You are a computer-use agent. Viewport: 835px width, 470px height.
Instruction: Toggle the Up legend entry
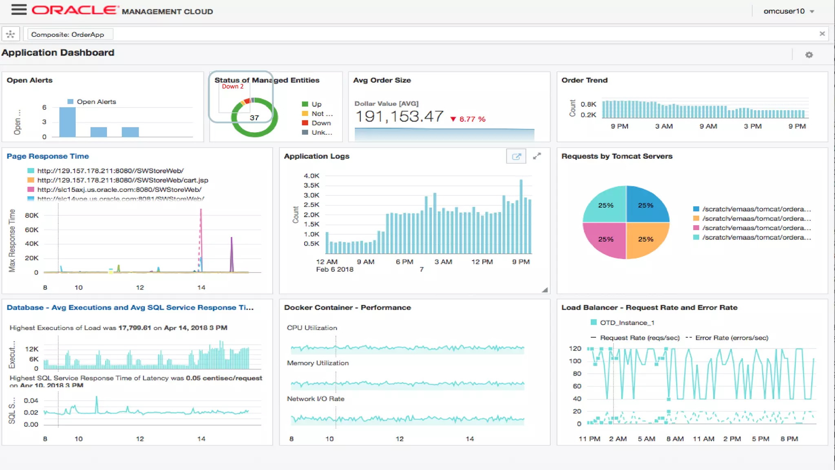(316, 104)
